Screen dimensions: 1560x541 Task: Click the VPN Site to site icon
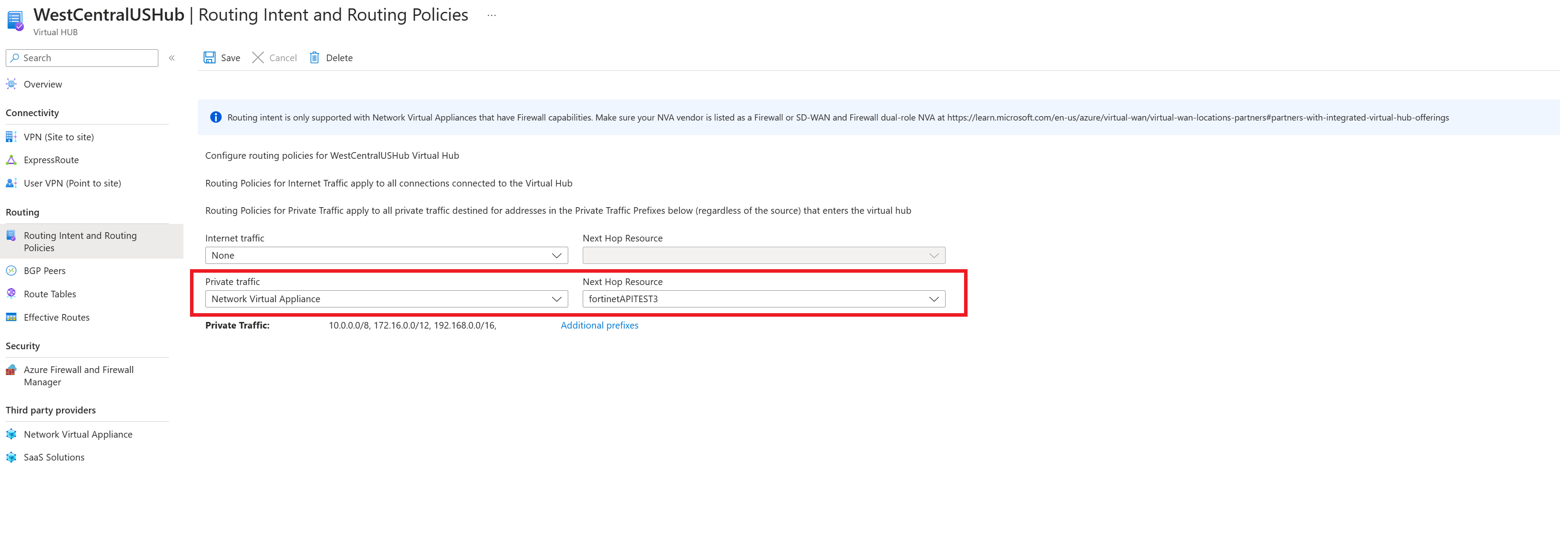[x=11, y=137]
